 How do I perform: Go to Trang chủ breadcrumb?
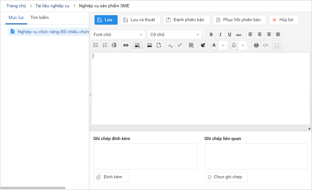(16, 6)
